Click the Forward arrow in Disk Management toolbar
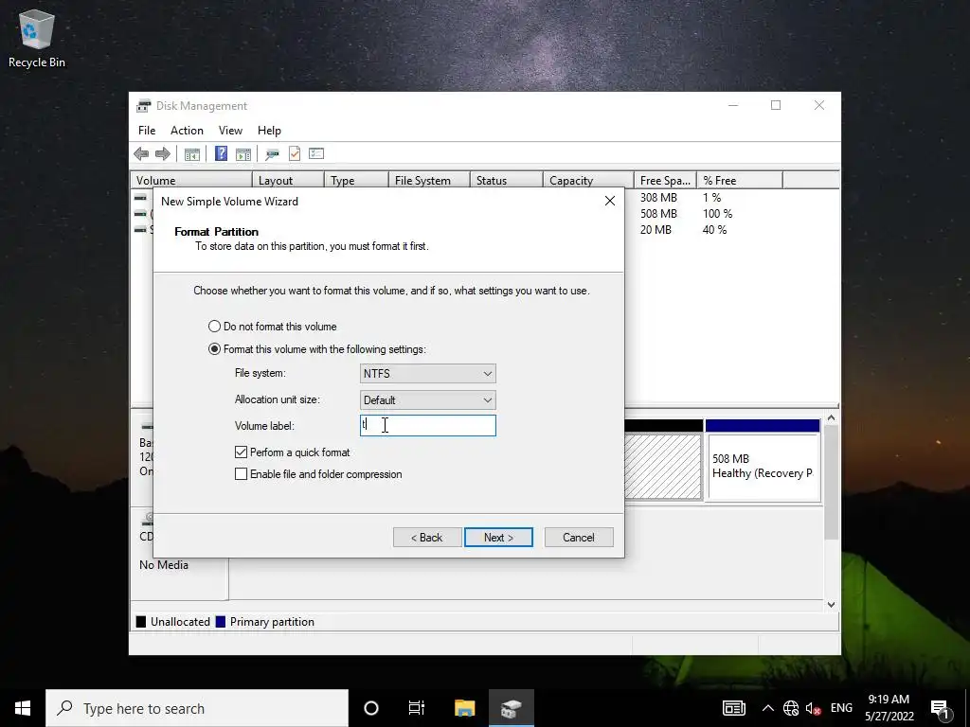The width and height of the screenshot is (970, 727). coord(163,153)
